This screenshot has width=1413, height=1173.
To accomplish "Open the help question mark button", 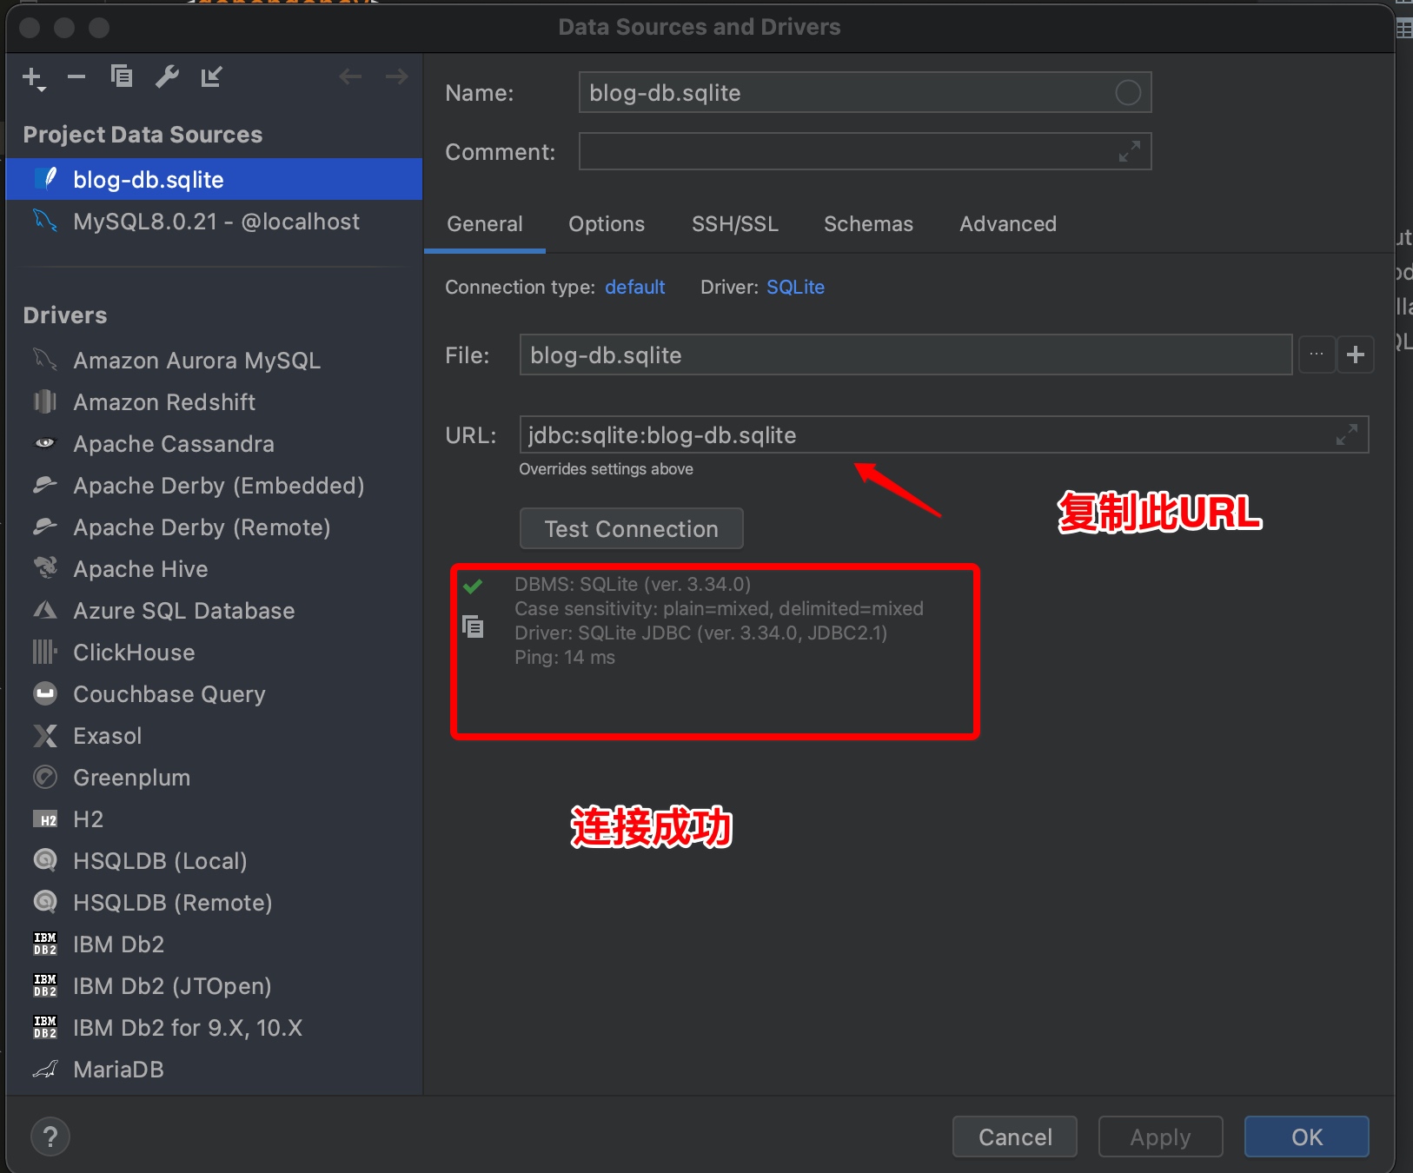I will (50, 1137).
